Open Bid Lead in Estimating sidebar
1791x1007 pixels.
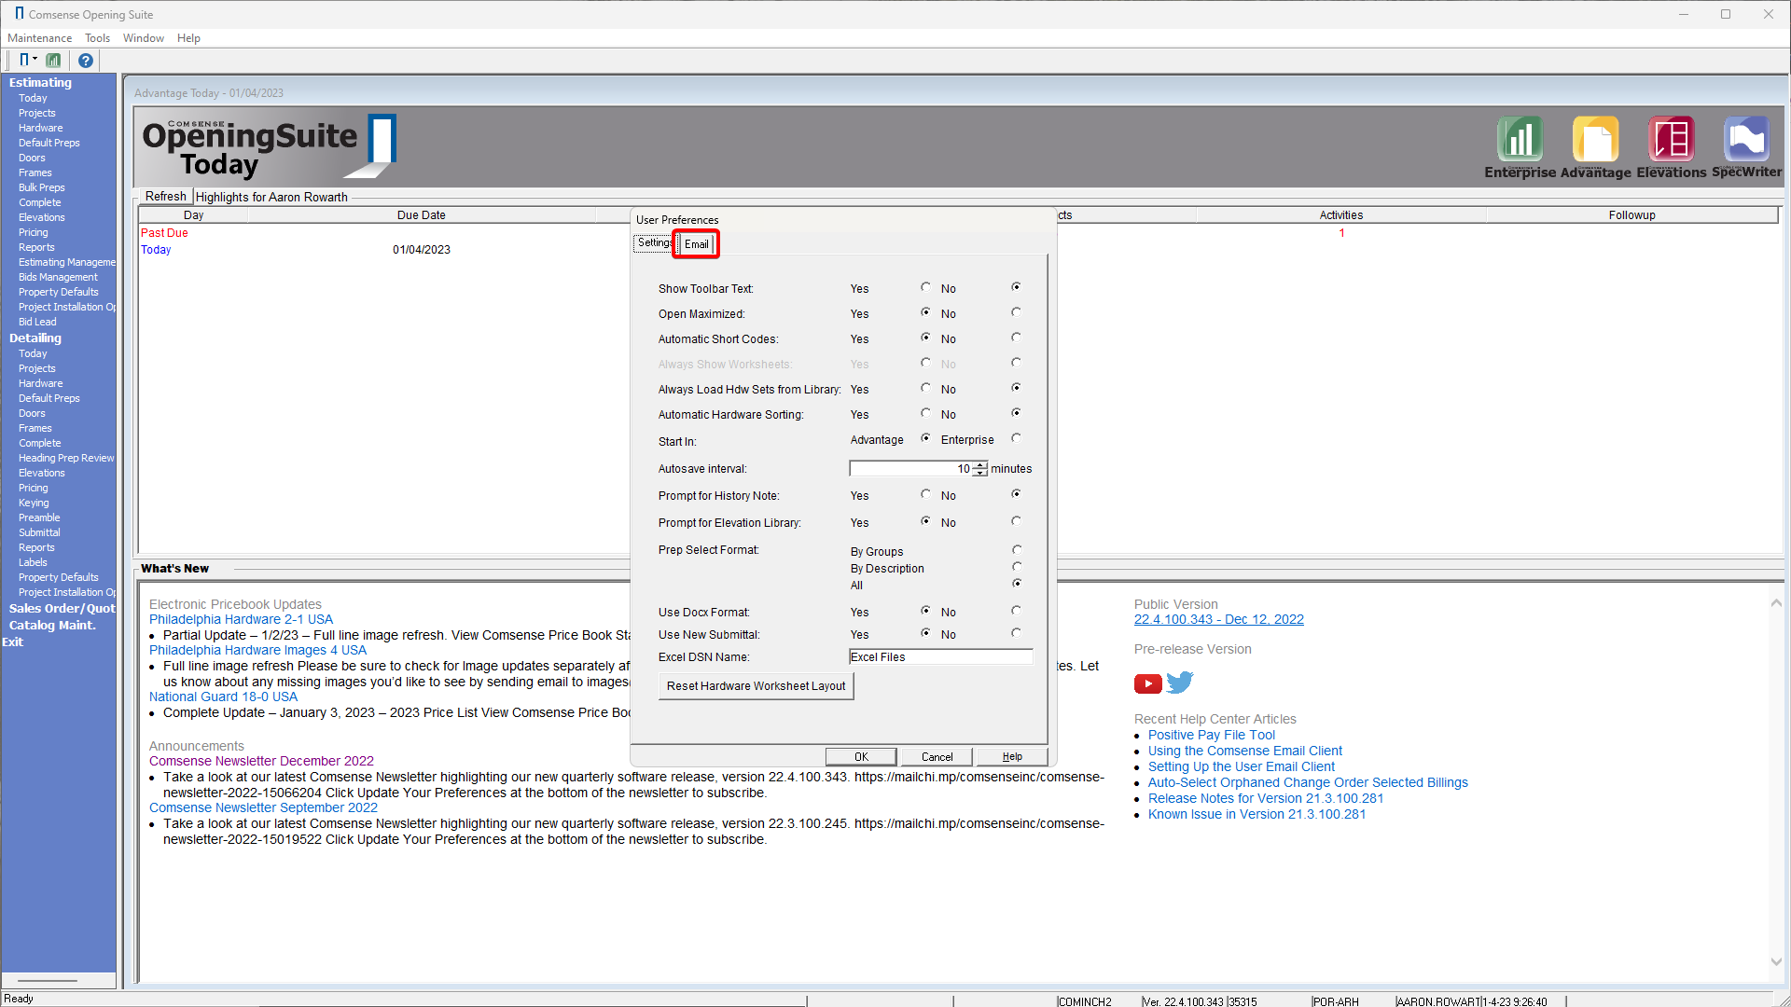point(37,322)
